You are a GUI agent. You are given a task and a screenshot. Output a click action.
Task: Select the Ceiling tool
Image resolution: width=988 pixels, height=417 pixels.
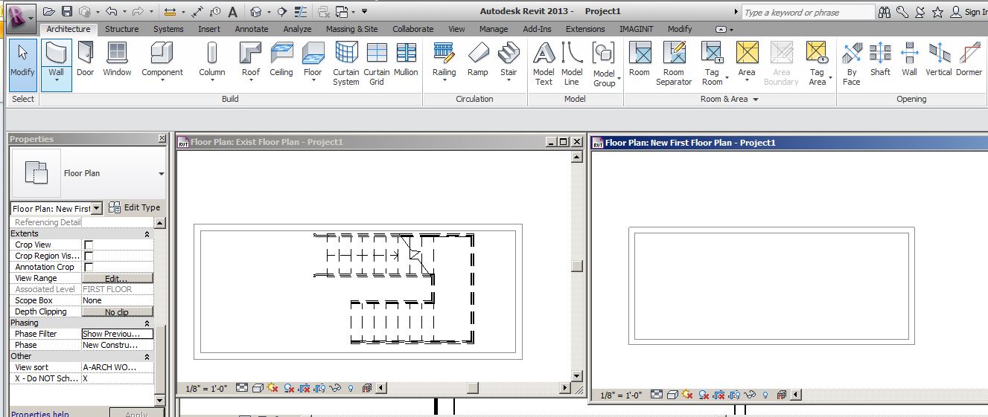(x=281, y=59)
